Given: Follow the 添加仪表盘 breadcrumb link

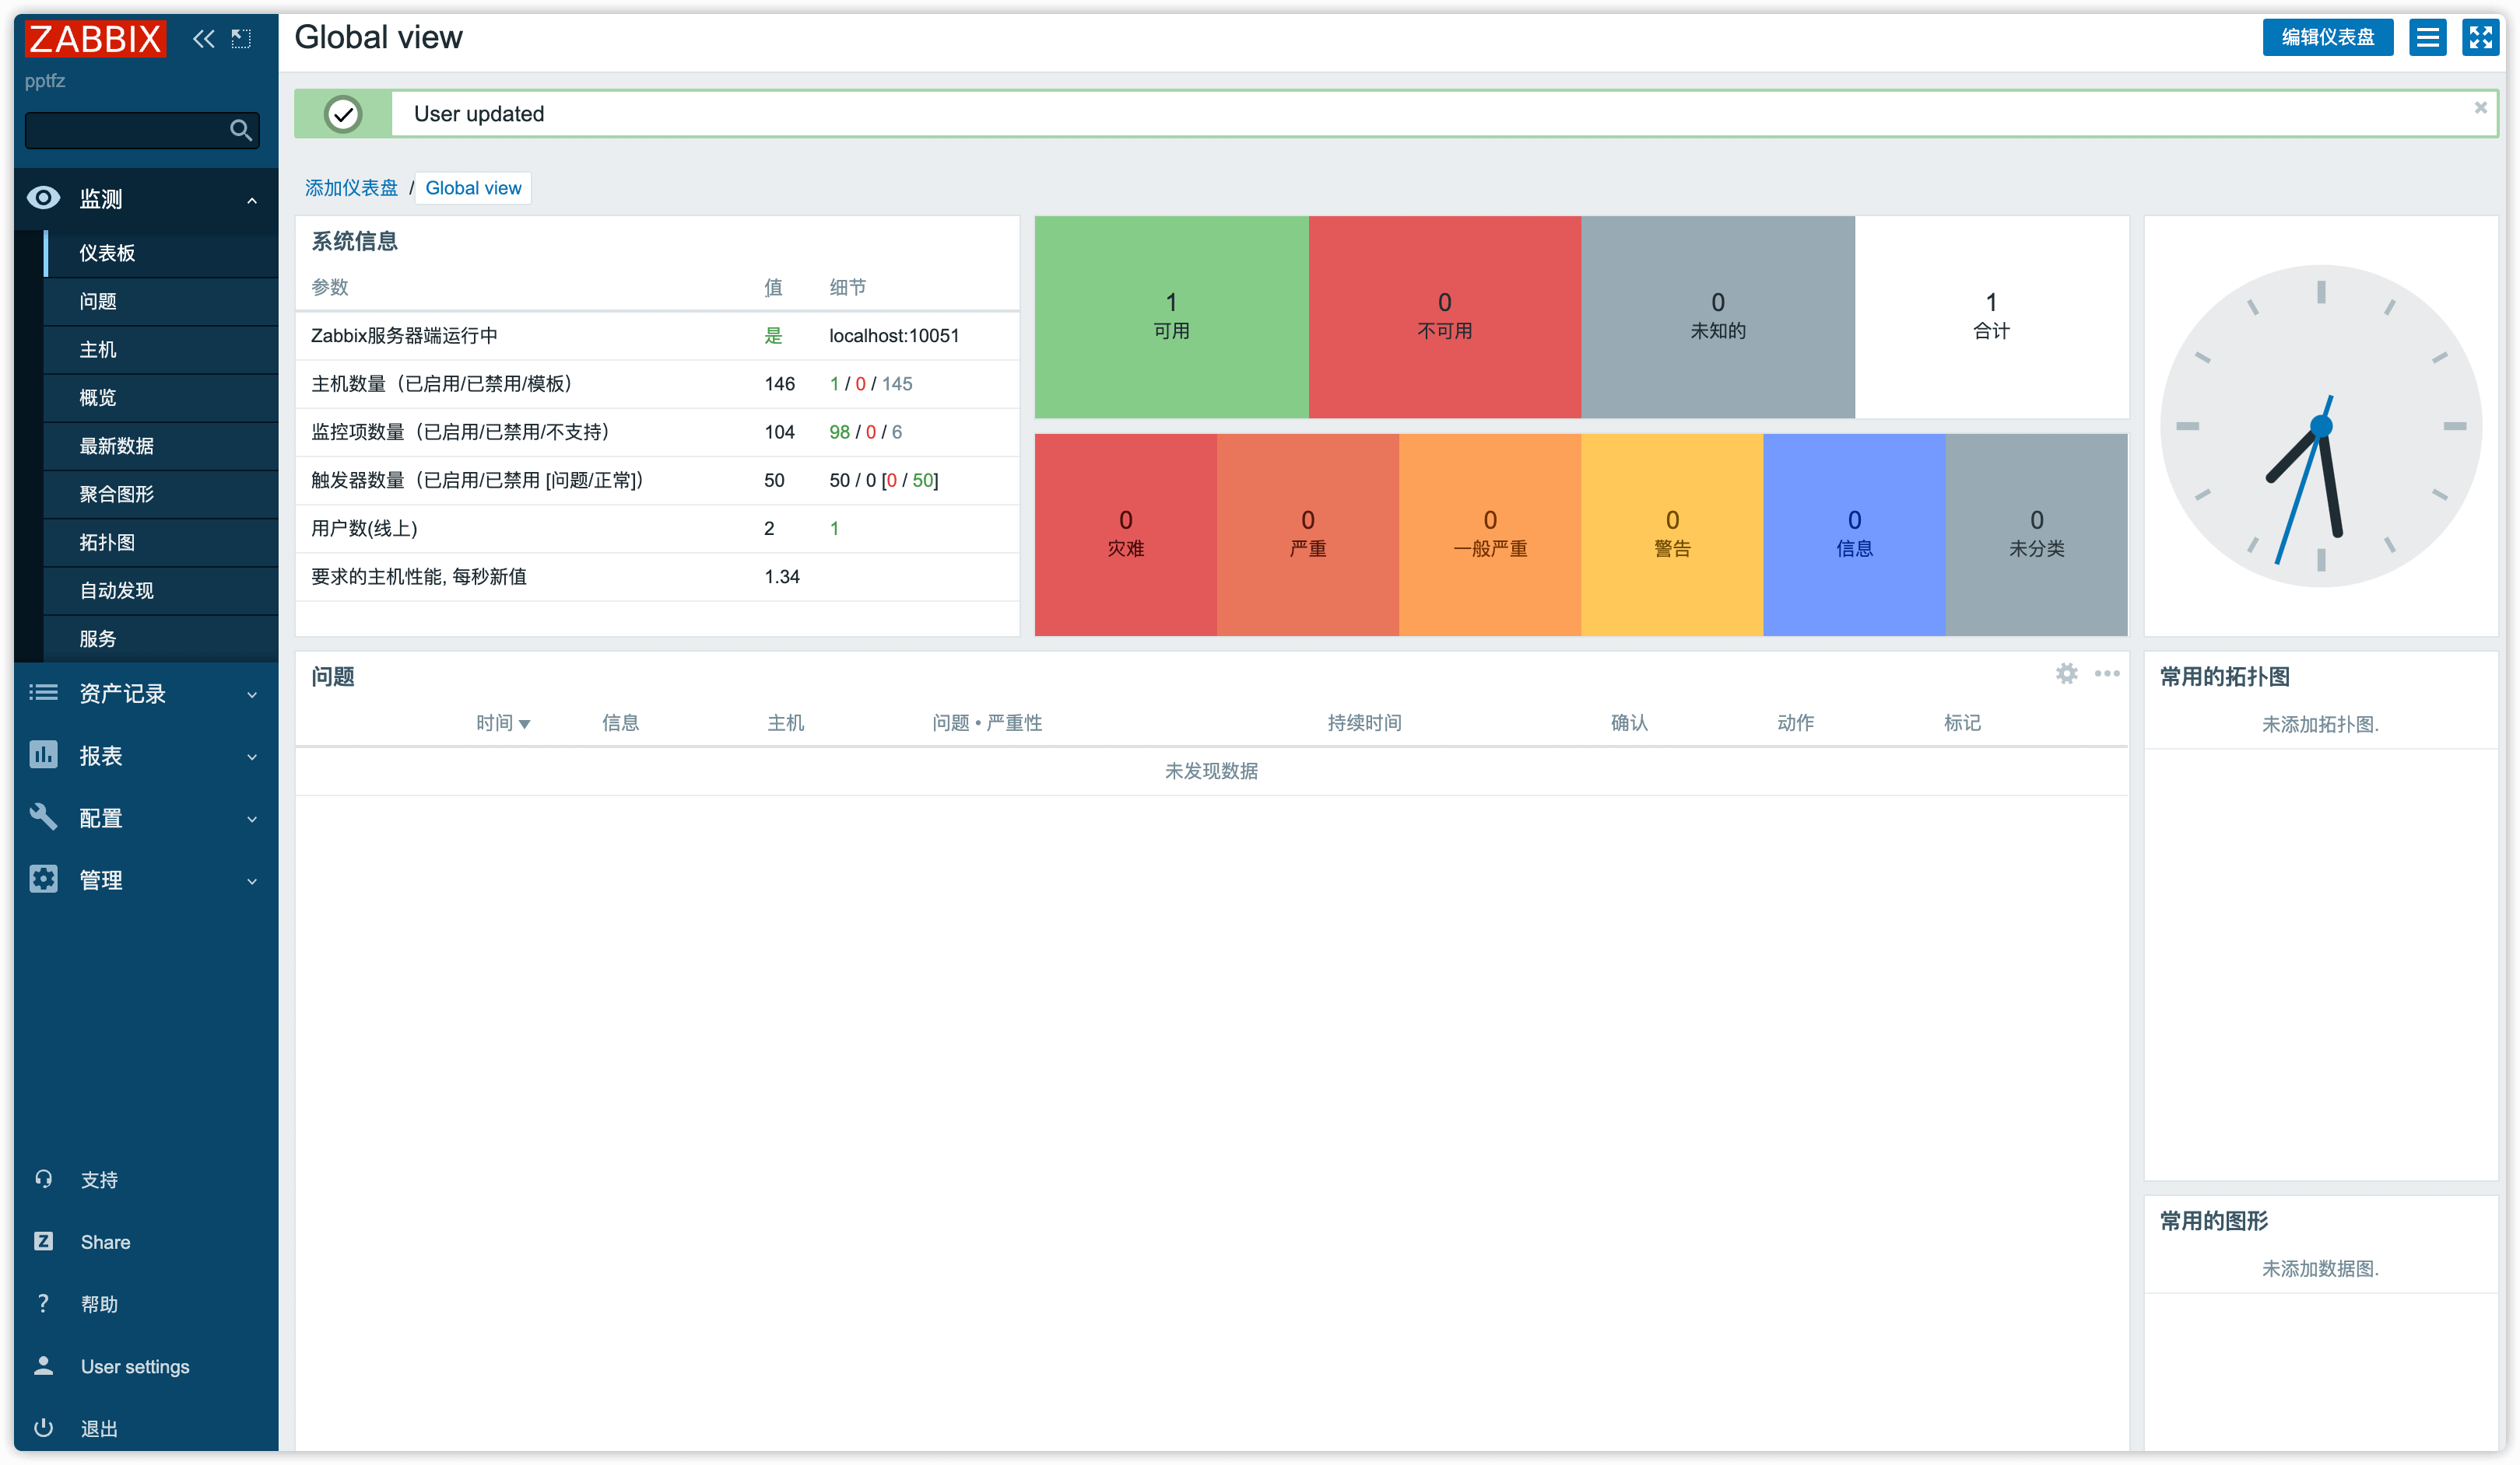Looking at the screenshot, I should tap(351, 188).
